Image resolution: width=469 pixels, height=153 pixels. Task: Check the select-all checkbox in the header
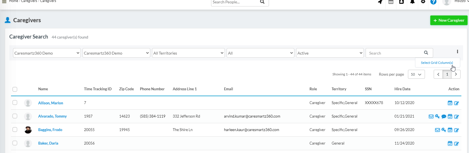[15, 89]
